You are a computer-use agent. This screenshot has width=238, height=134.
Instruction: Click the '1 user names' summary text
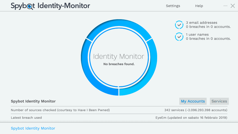point(197,35)
